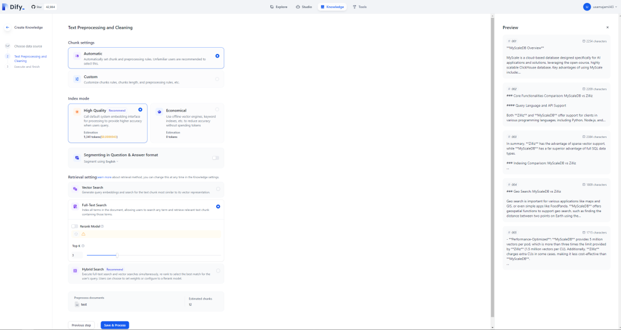Click the Custom chunk settings sliders icon
The width and height of the screenshot is (621, 330).
77,79
